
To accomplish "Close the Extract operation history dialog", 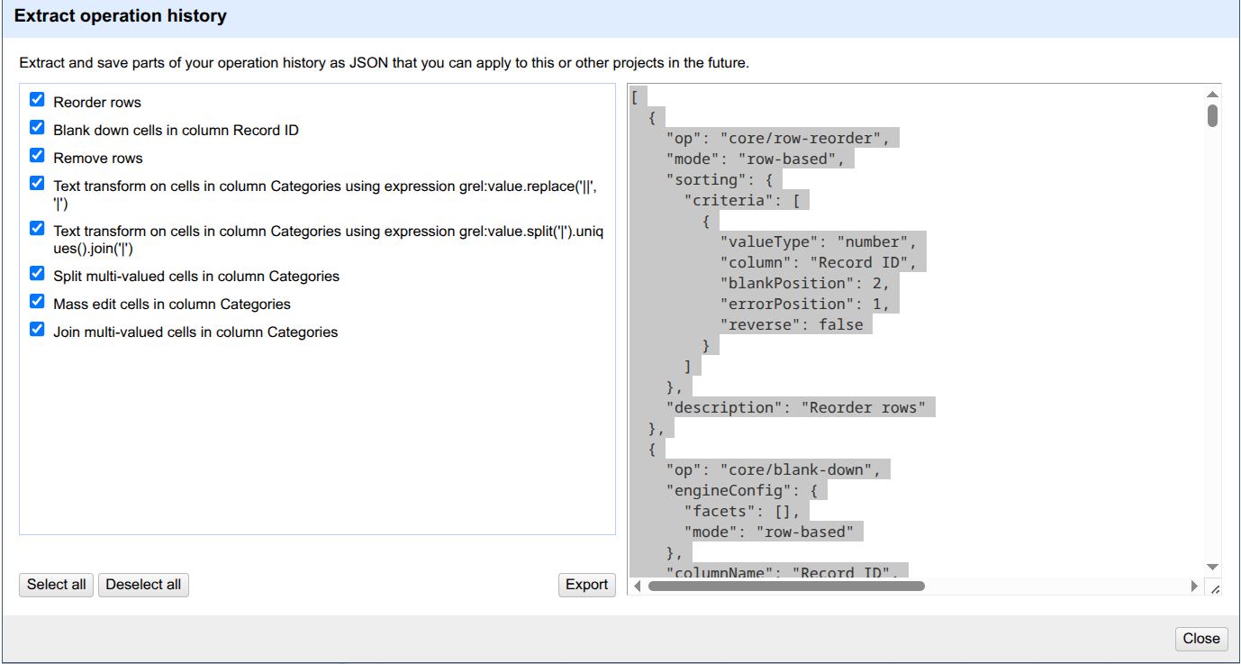I will pos(1200,639).
